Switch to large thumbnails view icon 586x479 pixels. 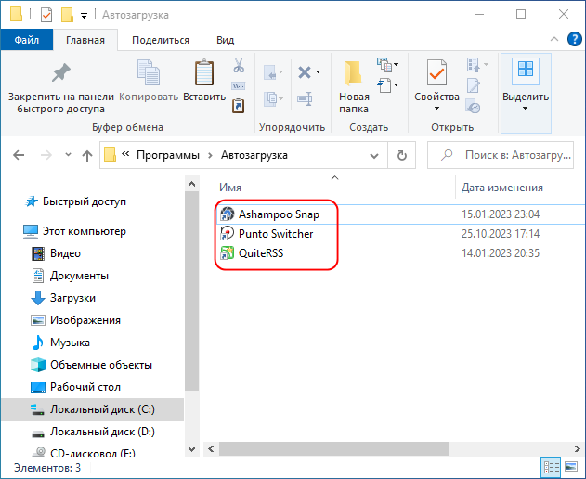point(571,467)
